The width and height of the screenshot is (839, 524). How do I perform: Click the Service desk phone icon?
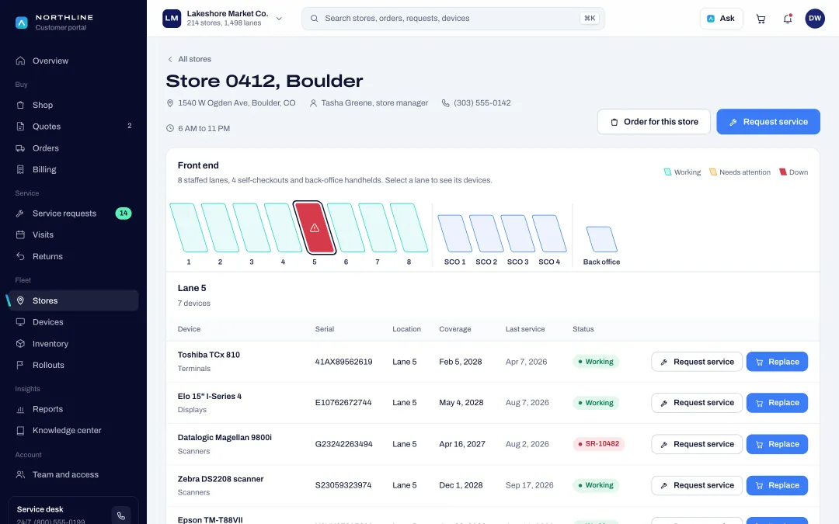tap(121, 515)
